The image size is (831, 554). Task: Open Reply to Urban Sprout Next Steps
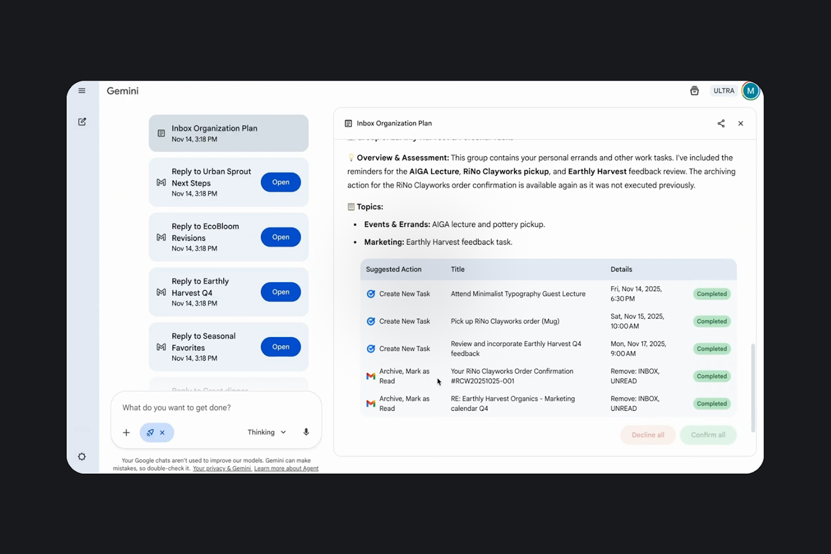point(280,182)
